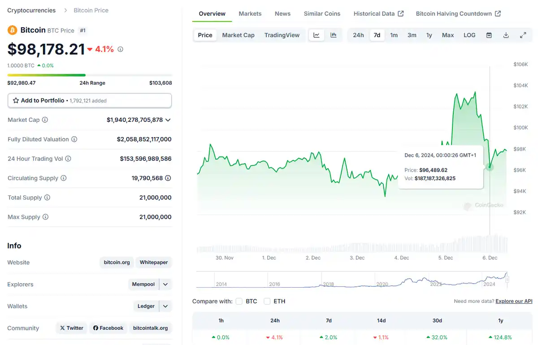Select Market Cap chart tab

pos(238,35)
